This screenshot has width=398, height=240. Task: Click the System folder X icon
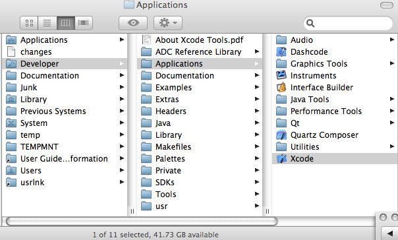click(x=11, y=123)
